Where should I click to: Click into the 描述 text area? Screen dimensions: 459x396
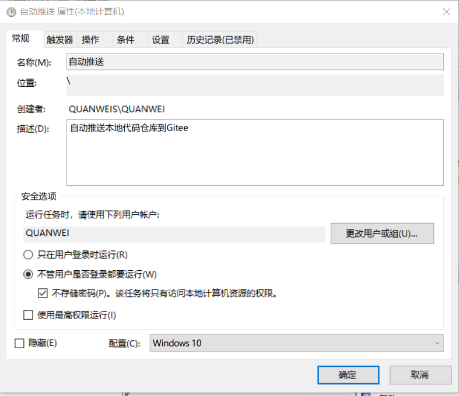pyautogui.click(x=255, y=152)
